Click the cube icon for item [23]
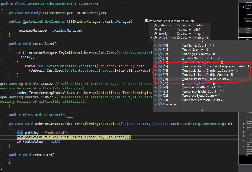 coord(160,100)
